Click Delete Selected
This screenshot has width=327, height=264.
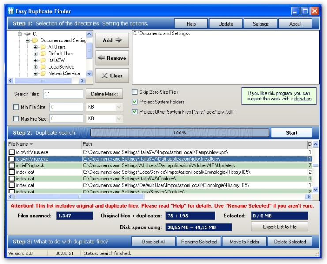pos(290,242)
